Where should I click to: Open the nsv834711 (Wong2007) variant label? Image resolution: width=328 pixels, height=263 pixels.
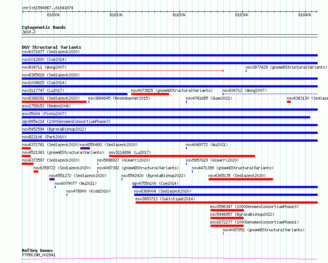point(44,67)
